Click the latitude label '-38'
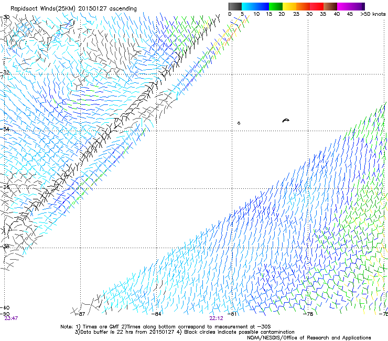The height and width of the screenshot is (341, 388). click(5, 246)
